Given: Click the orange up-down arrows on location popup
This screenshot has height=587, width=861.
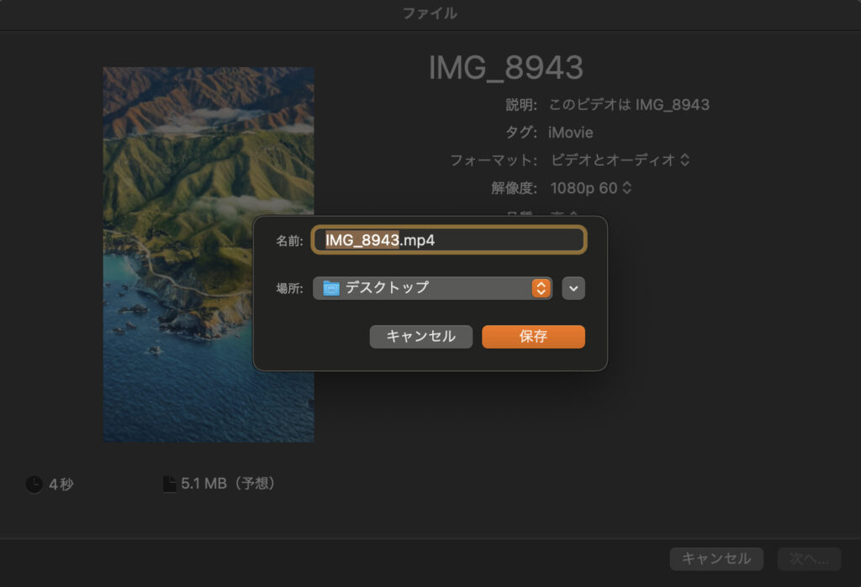Looking at the screenshot, I should tap(541, 288).
